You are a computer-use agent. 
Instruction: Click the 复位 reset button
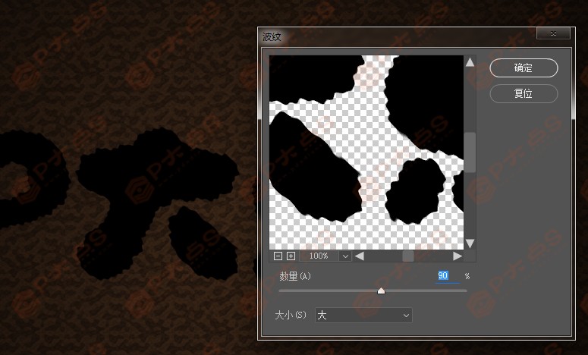pyautogui.click(x=524, y=93)
